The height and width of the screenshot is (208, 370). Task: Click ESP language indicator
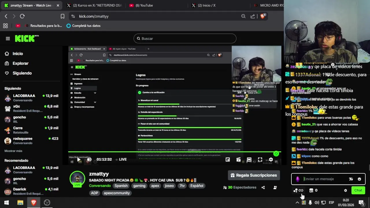point(331,203)
